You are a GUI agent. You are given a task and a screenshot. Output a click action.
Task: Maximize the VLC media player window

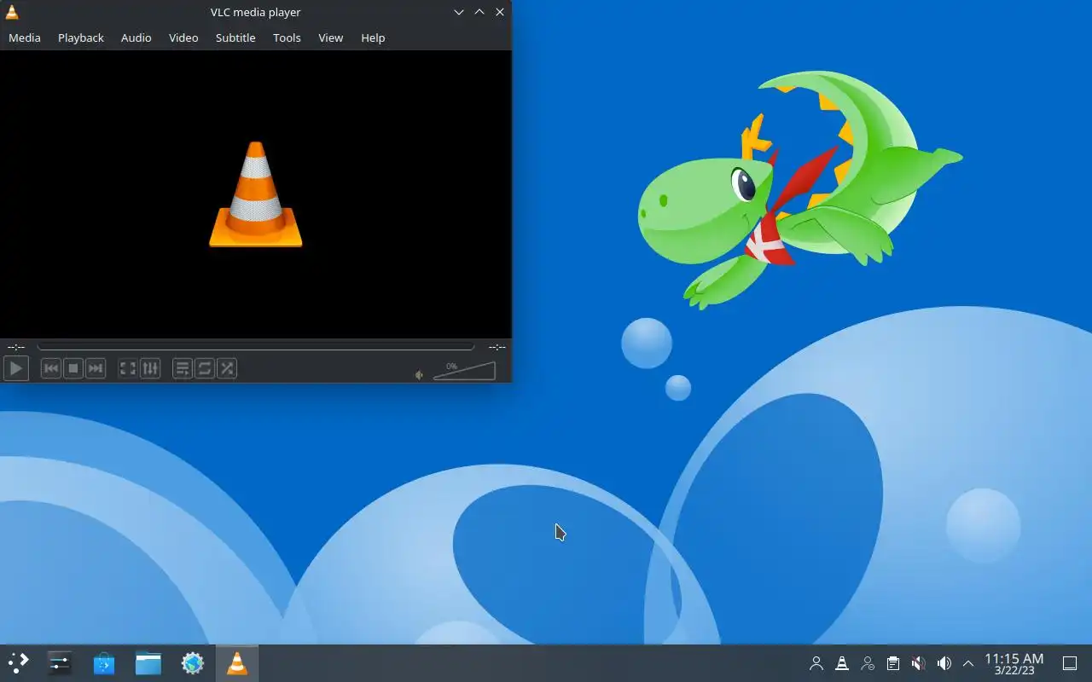point(479,12)
